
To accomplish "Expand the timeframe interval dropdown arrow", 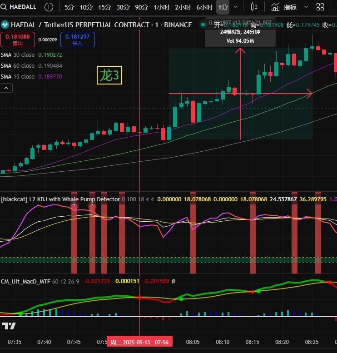I will pos(236,7).
